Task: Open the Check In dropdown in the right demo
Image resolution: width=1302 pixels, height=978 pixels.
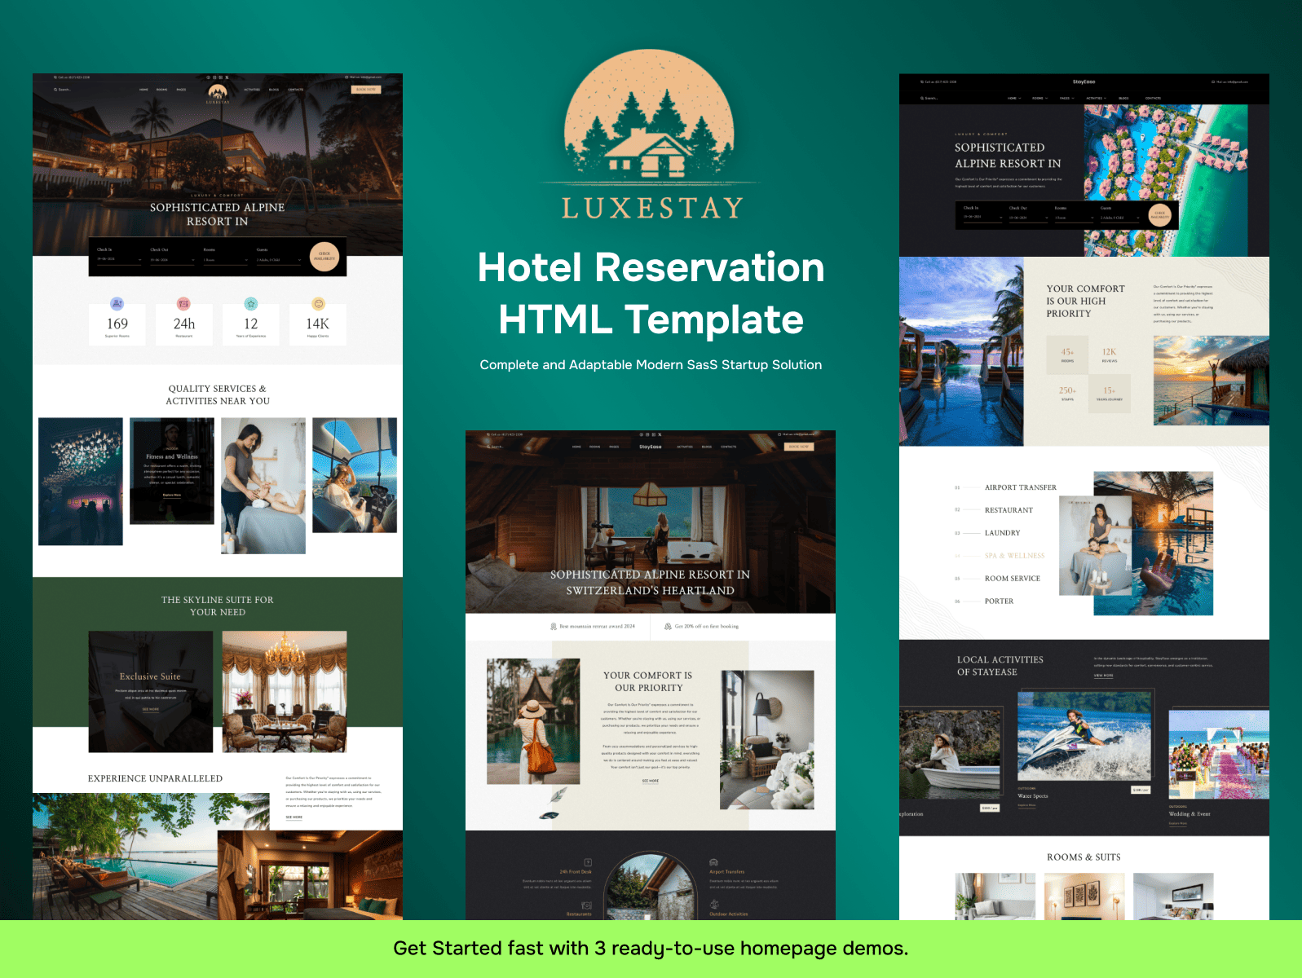Action: [982, 218]
